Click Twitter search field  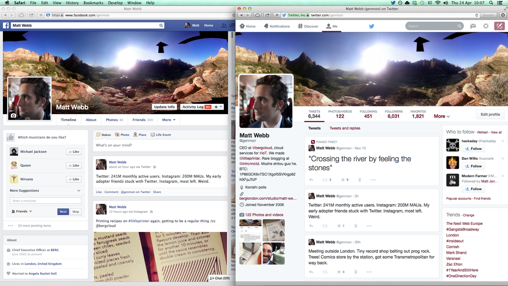pos(434,26)
